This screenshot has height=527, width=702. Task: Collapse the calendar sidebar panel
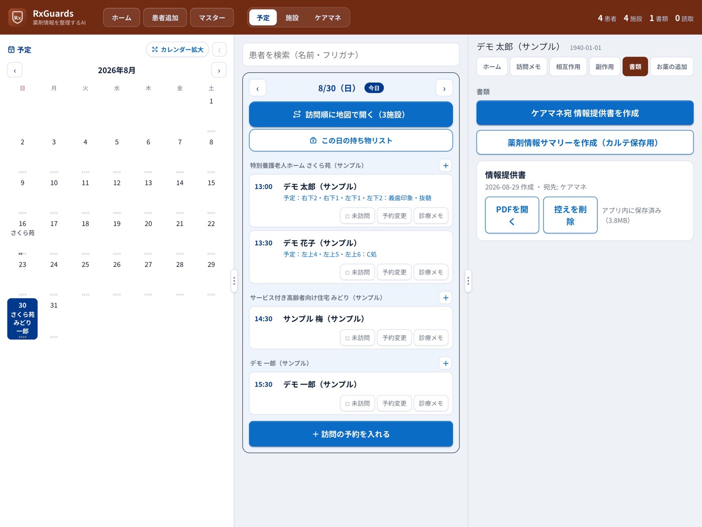pos(219,50)
